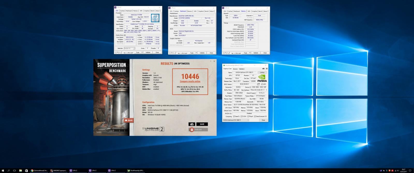Click the taskbar search magnifier icon
Screen dimensions: 414x173
coord(9,170)
